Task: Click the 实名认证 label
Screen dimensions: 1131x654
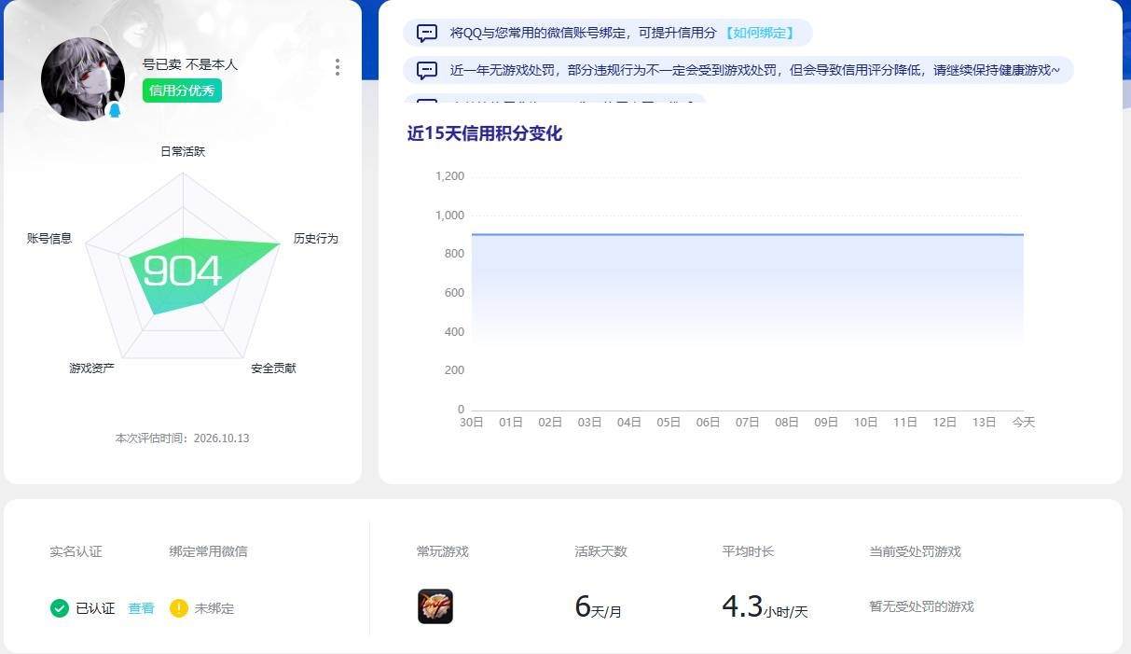Action: [x=76, y=551]
